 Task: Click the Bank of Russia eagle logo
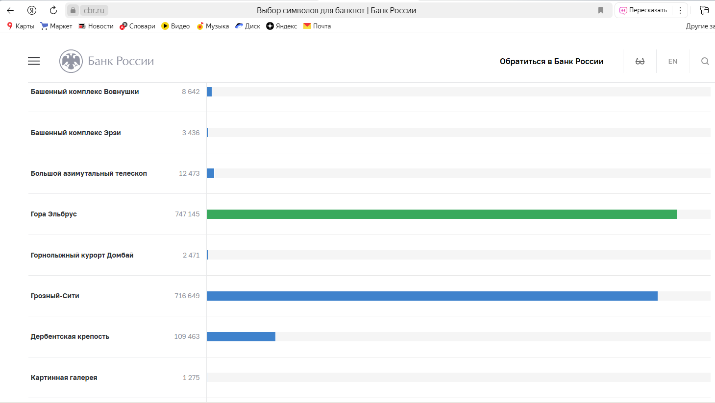[x=71, y=61]
